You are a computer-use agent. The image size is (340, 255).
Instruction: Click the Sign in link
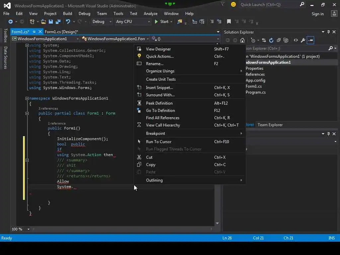click(317, 14)
